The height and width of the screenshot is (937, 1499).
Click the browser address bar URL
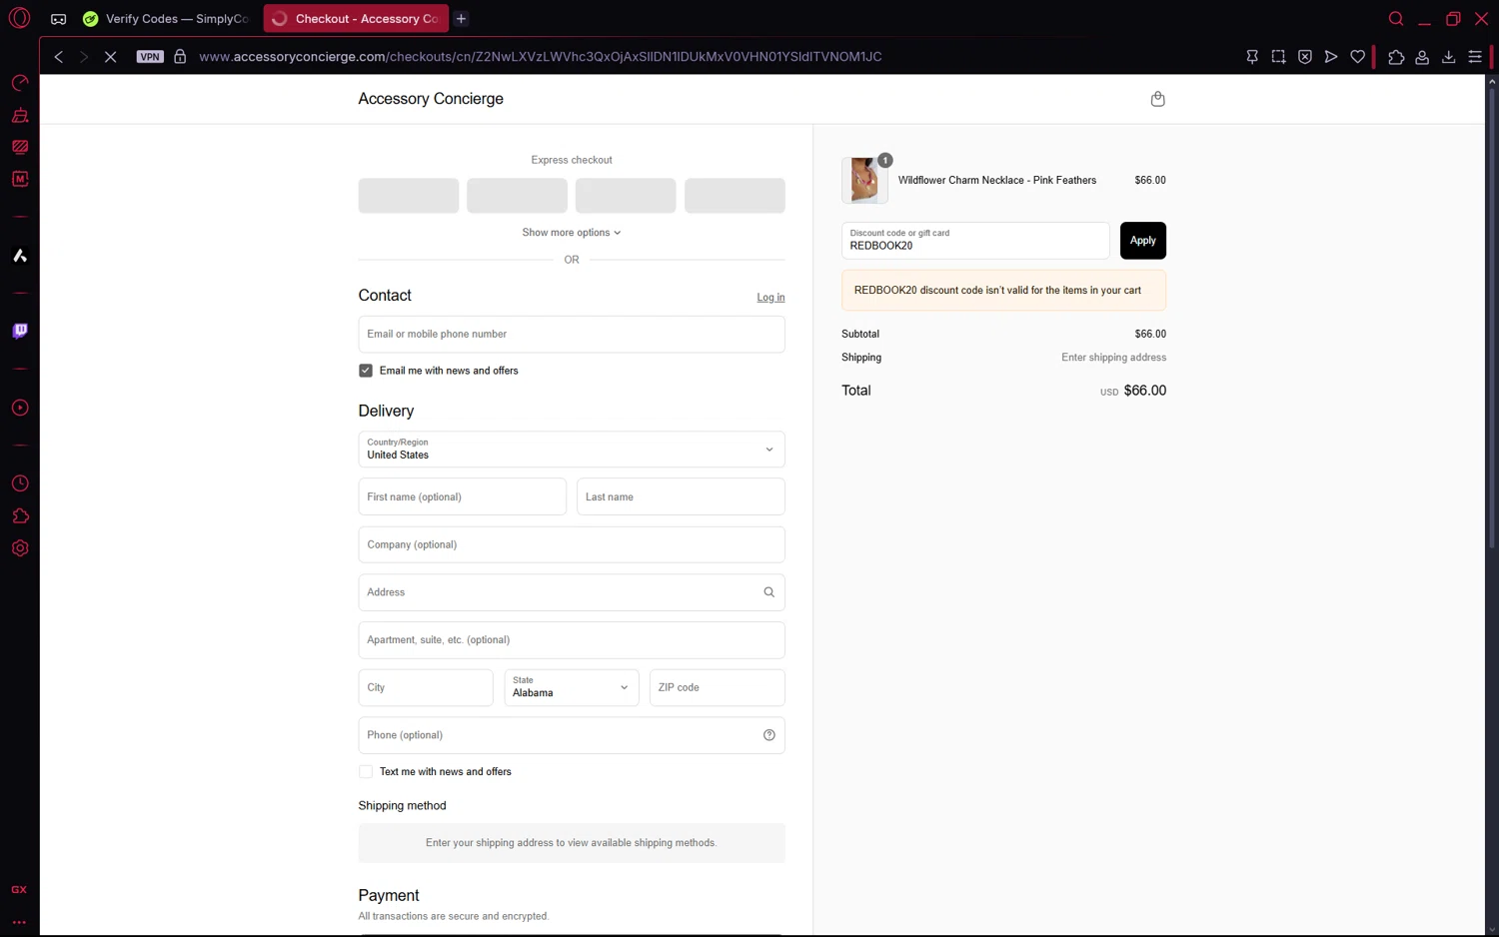coord(540,57)
